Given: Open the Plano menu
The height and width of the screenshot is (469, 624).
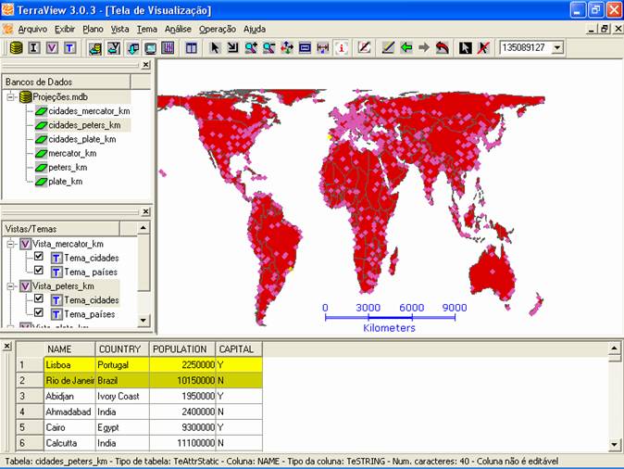Looking at the screenshot, I should [94, 29].
